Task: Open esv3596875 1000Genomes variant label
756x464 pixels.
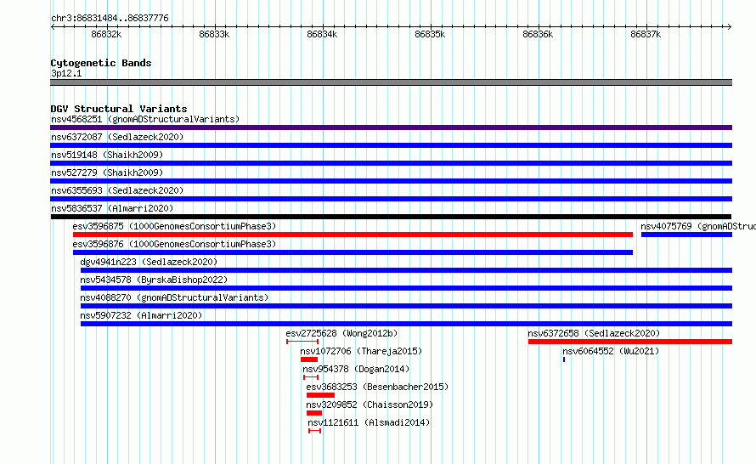Action: click(x=174, y=226)
